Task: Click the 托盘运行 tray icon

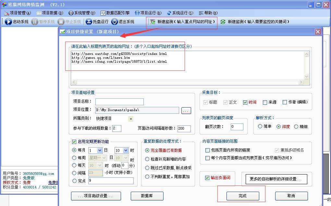Action: pyautogui.click(x=89, y=21)
